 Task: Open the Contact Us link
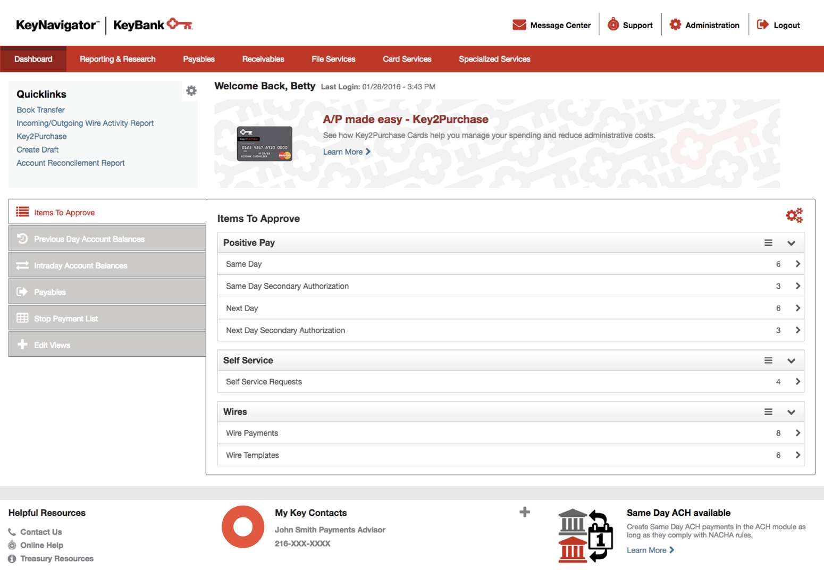tap(41, 532)
